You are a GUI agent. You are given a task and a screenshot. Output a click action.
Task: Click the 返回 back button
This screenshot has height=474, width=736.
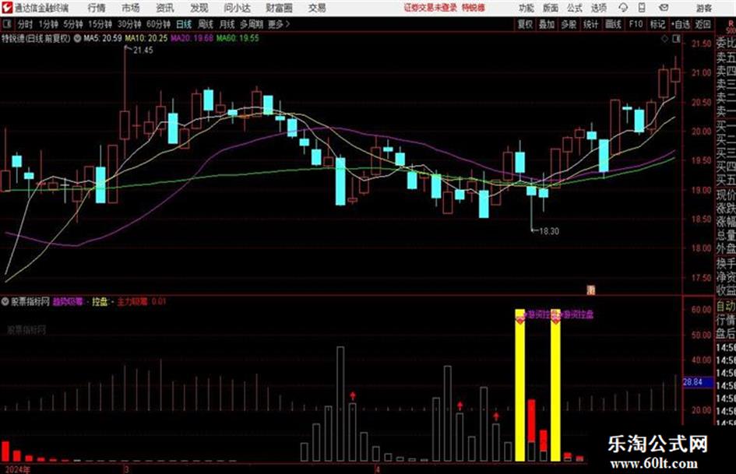(703, 24)
